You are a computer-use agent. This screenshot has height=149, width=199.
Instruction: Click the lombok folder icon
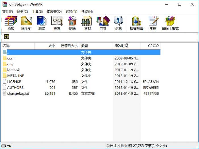pyautogui.click(x=5, y=70)
